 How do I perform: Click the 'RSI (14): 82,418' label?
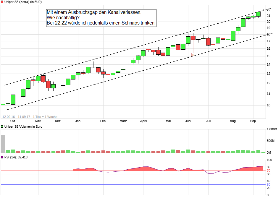[16, 157]
